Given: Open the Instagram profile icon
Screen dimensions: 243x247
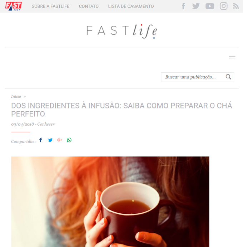Looking at the screenshot, I should [223, 6].
